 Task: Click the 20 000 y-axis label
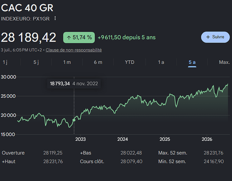[x=8, y=115]
